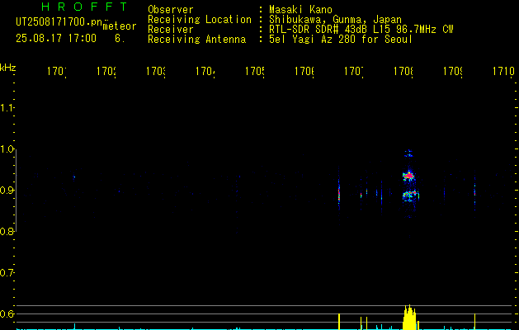Click the "Receiver" label

click(x=171, y=30)
